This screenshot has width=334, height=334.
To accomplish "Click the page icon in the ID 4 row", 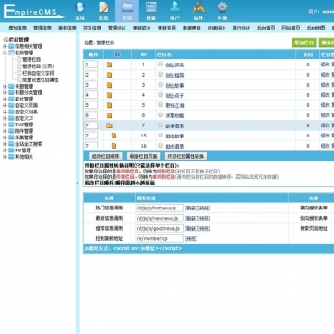I will pyautogui.click(x=109, y=95).
